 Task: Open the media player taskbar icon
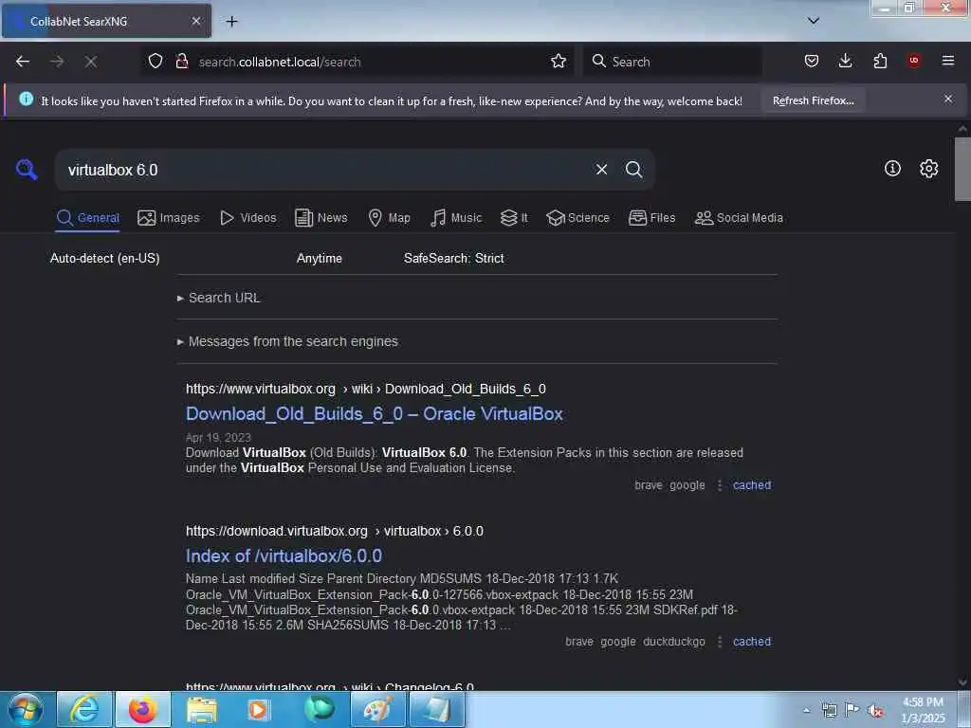click(x=260, y=709)
